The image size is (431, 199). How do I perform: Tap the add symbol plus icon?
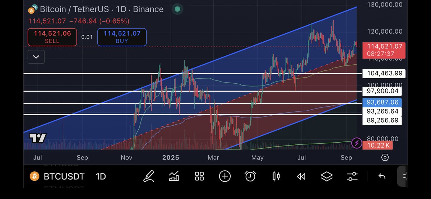click(225, 176)
